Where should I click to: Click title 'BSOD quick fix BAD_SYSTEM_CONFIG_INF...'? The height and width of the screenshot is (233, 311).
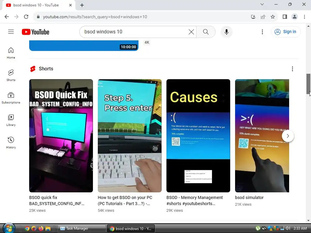click(x=57, y=201)
